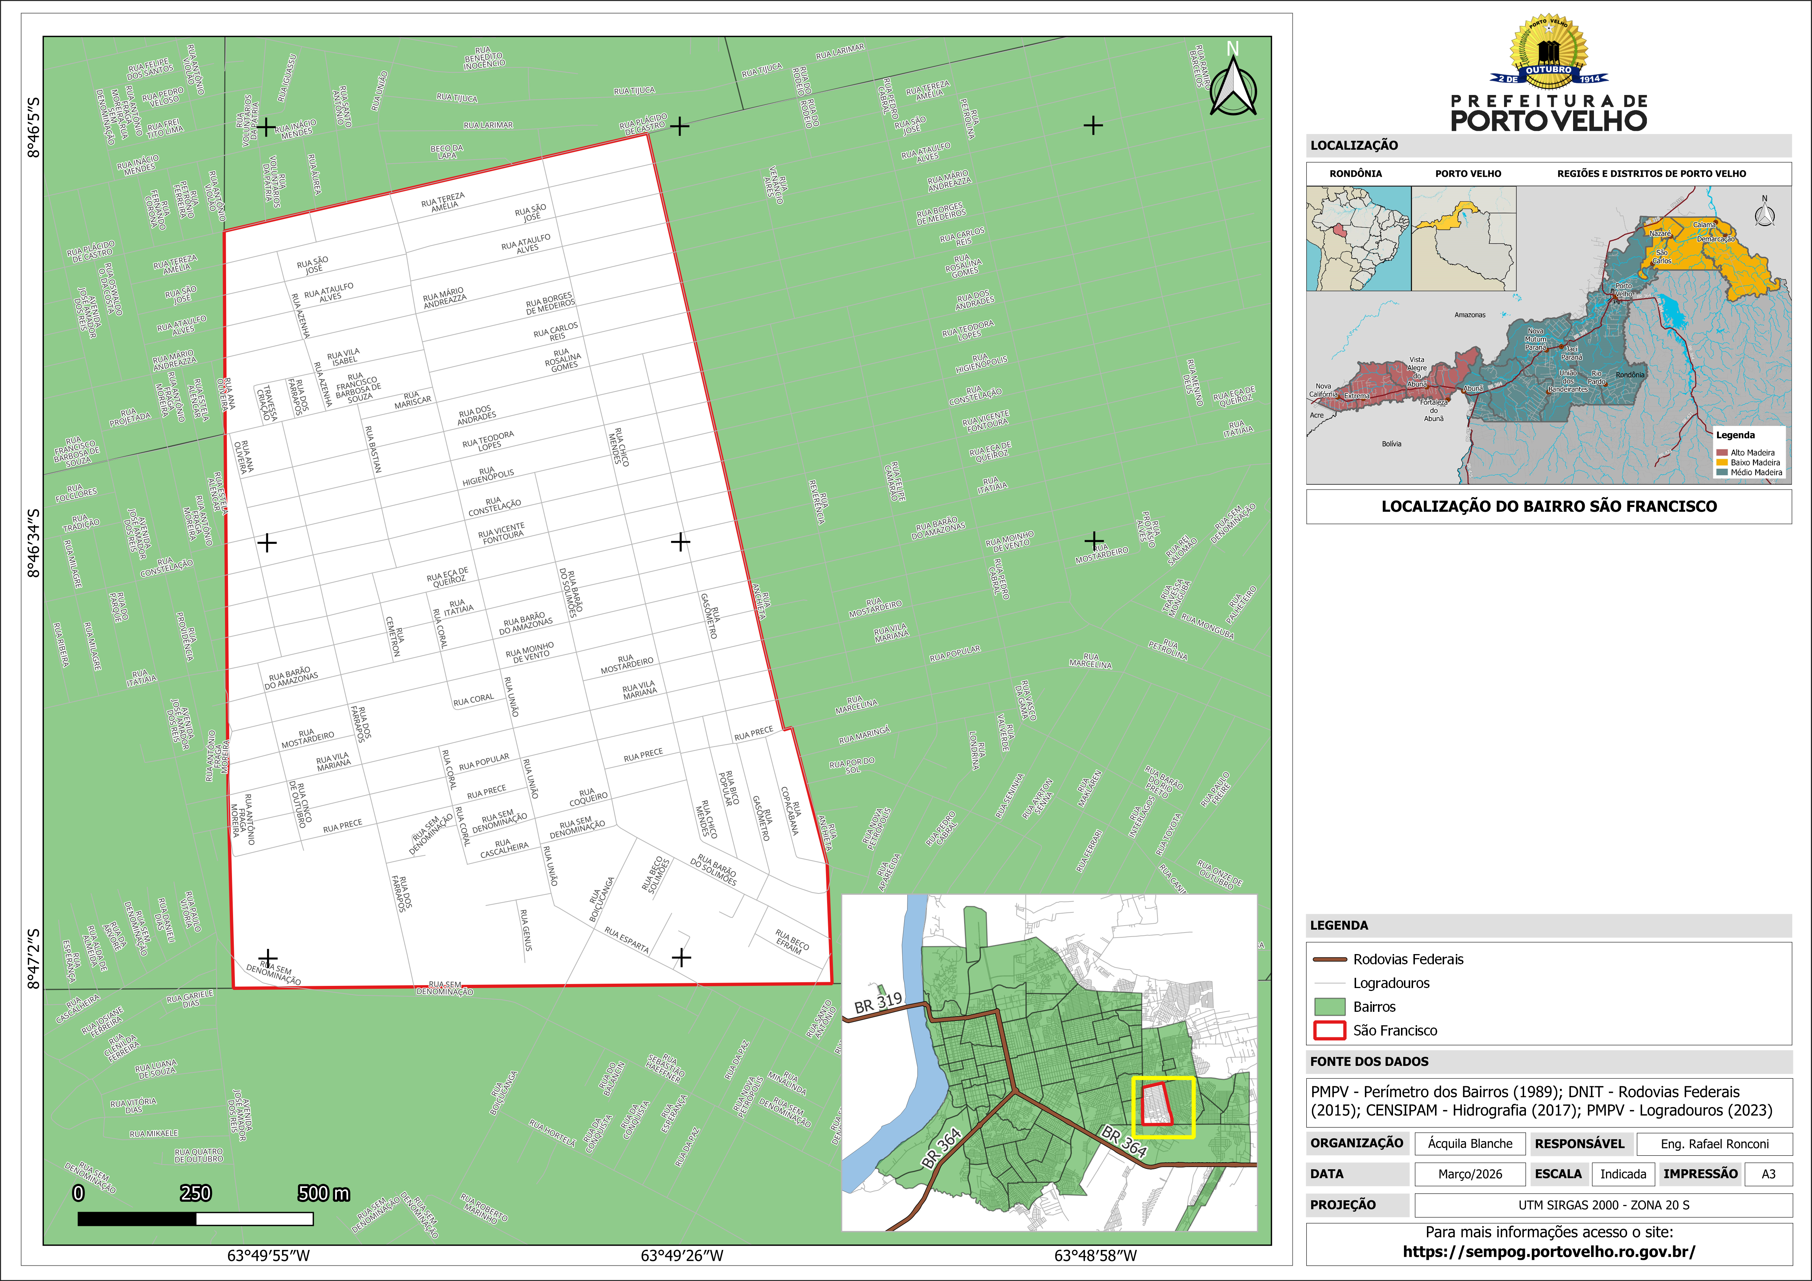This screenshot has height=1281, width=1812.
Task: Click the Baixo Madeira orange legend square
Action: (1721, 462)
